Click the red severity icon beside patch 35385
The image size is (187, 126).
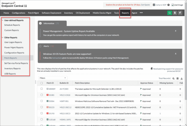click(47, 95)
